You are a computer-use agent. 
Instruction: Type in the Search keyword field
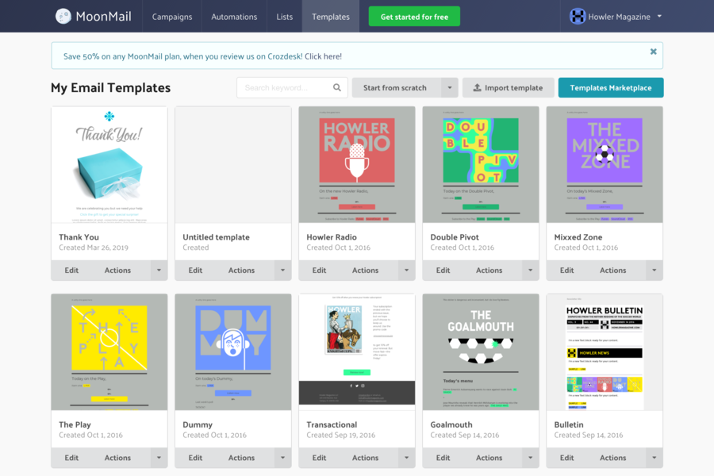pyautogui.click(x=286, y=88)
